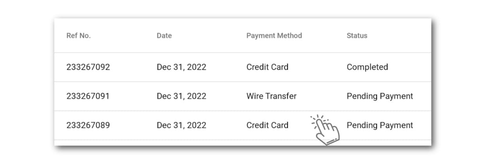Sort by the Date column header
The height and width of the screenshot is (164, 486).
pyautogui.click(x=164, y=36)
